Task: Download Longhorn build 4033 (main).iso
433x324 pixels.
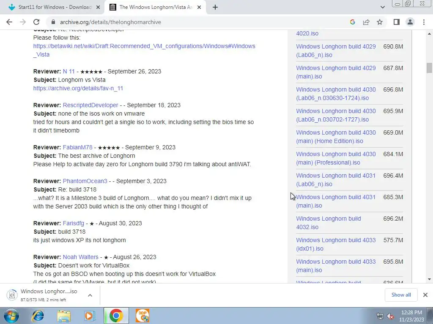Action: pyautogui.click(x=336, y=266)
